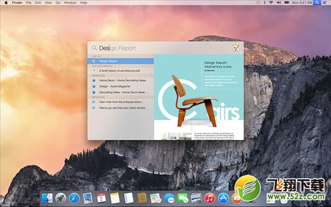Open the Finder menu in menu bar
The width and height of the screenshot is (331, 207).
(17, 3)
